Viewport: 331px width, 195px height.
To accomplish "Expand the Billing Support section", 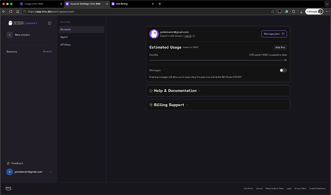I will (218, 105).
